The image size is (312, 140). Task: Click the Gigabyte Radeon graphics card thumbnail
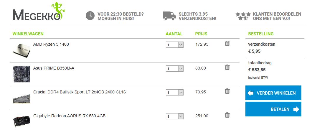22,121
